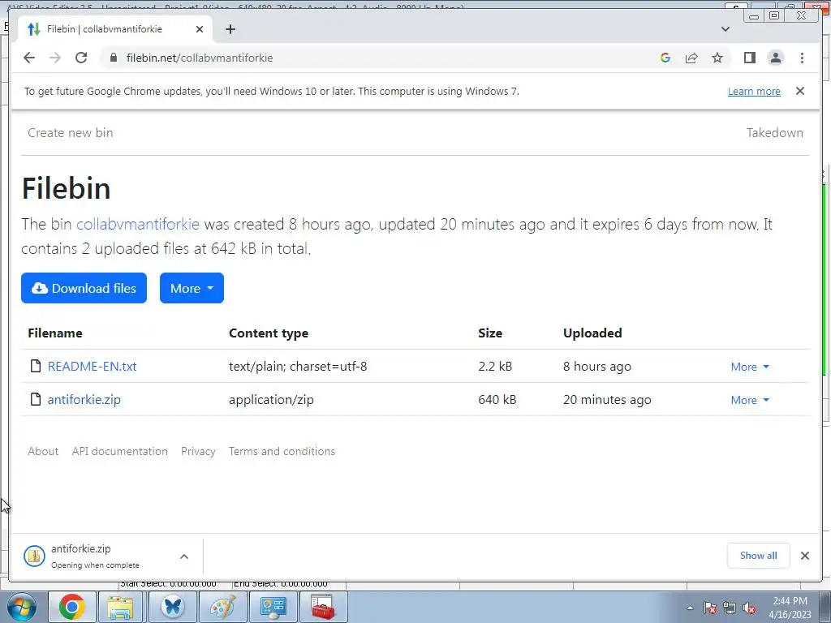Click the README-EN.txt file icon
The image size is (831, 623).
click(x=36, y=366)
